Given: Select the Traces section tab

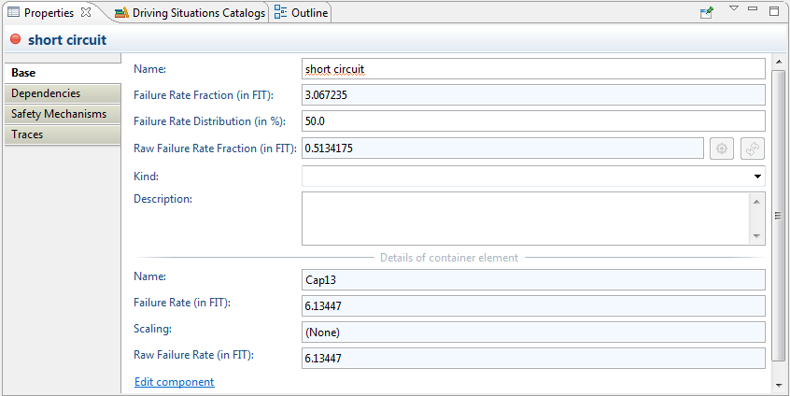Looking at the screenshot, I should click(x=62, y=134).
